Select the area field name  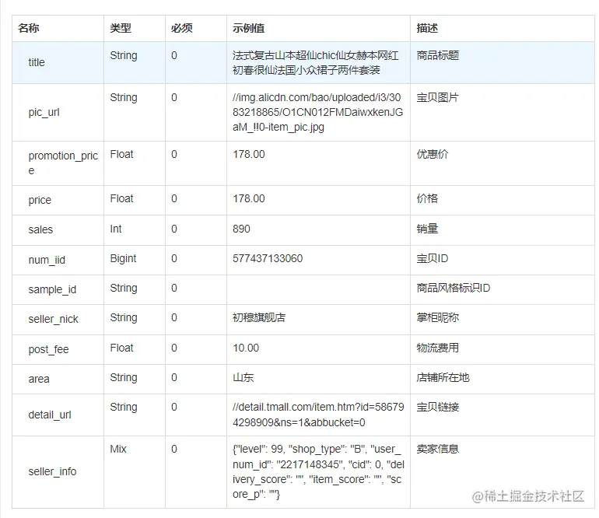tap(39, 379)
